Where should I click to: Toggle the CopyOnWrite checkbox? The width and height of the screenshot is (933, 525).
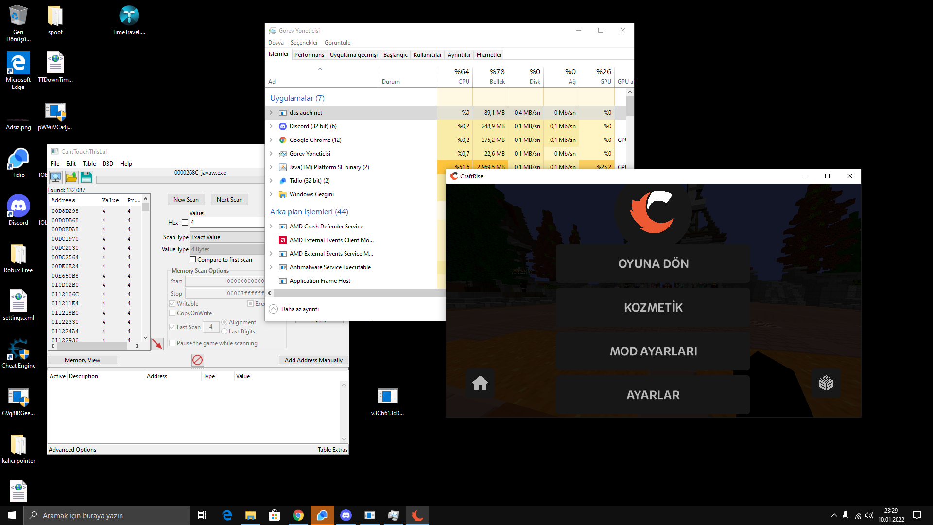(x=172, y=313)
